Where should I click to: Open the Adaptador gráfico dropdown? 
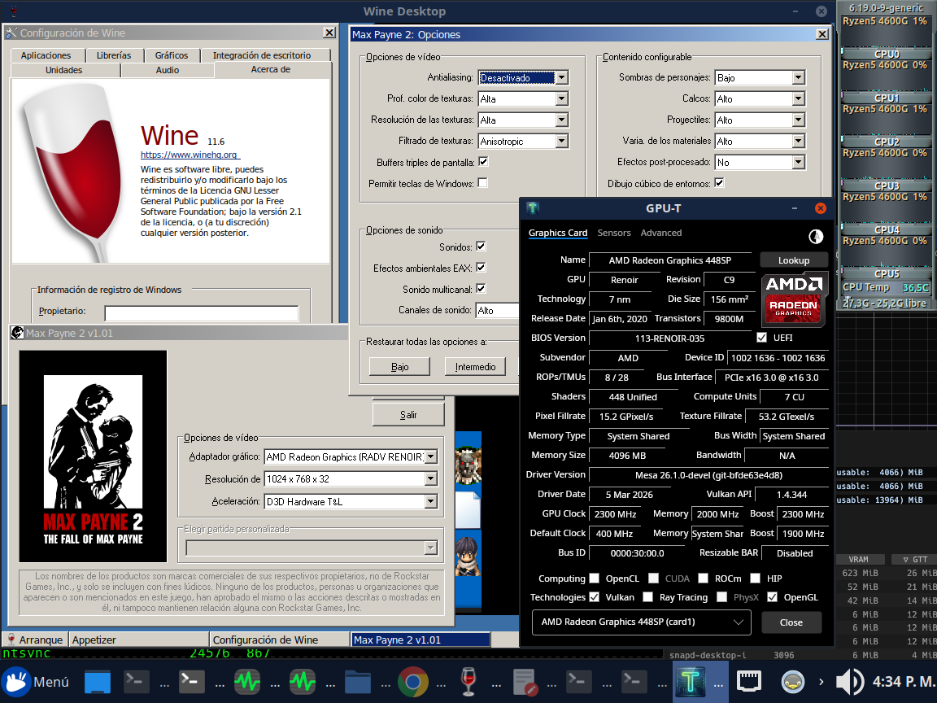click(x=431, y=456)
